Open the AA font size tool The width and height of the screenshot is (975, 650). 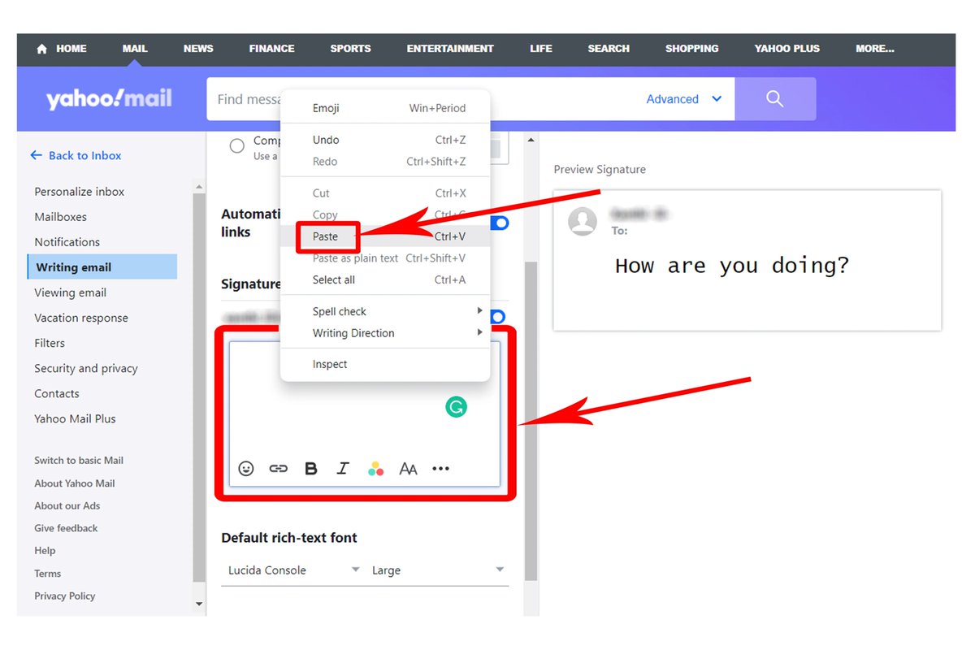pos(408,468)
